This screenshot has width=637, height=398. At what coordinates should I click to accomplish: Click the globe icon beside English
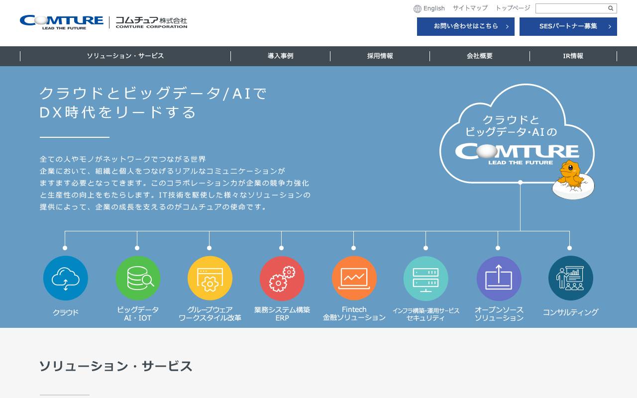tap(417, 8)
